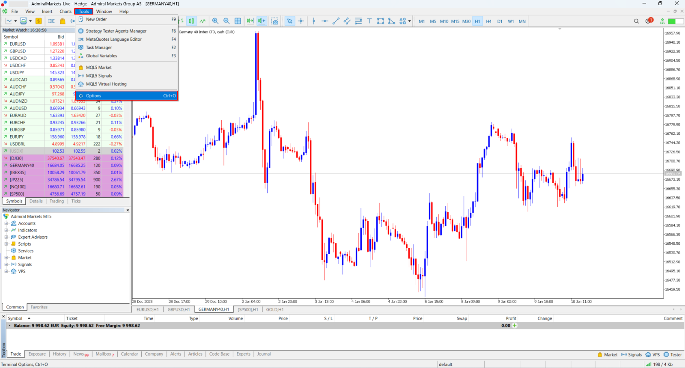Select the H4 timeframe button
Screen dimensions: 685x368
(488, 21)
